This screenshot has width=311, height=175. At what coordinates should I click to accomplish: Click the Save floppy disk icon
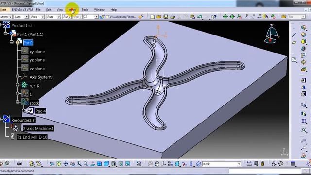point(166,17)
